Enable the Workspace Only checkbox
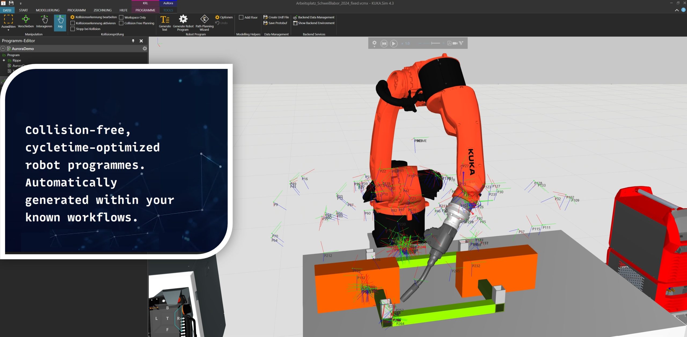687x337 pixels. [121, 17]
